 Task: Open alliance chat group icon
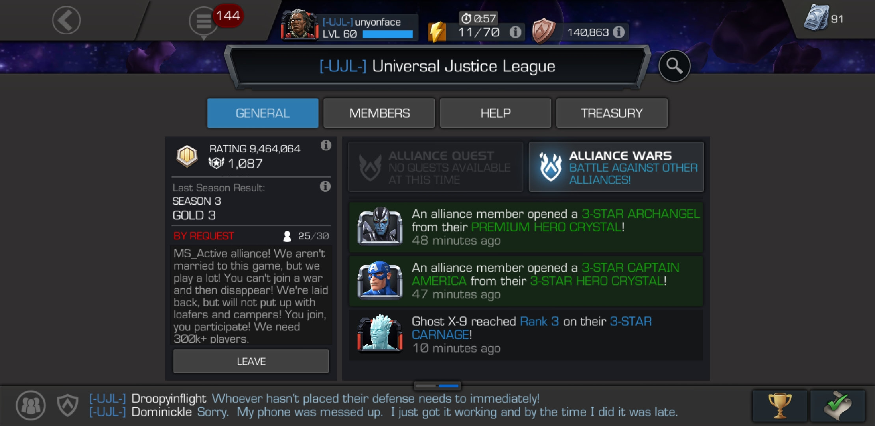(x=31, y=405)
